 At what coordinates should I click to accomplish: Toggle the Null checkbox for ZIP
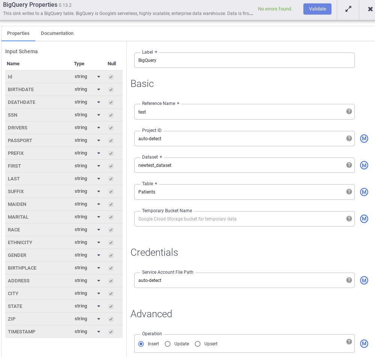(x=111, y=319)
